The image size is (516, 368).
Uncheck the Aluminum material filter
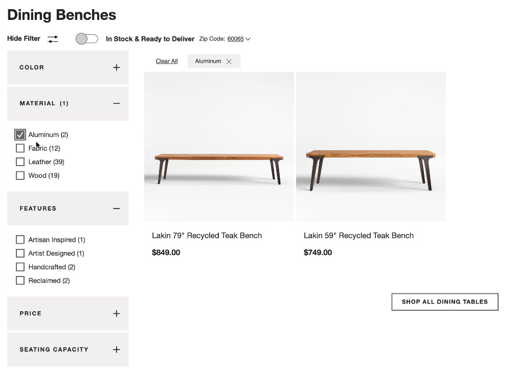20,134
